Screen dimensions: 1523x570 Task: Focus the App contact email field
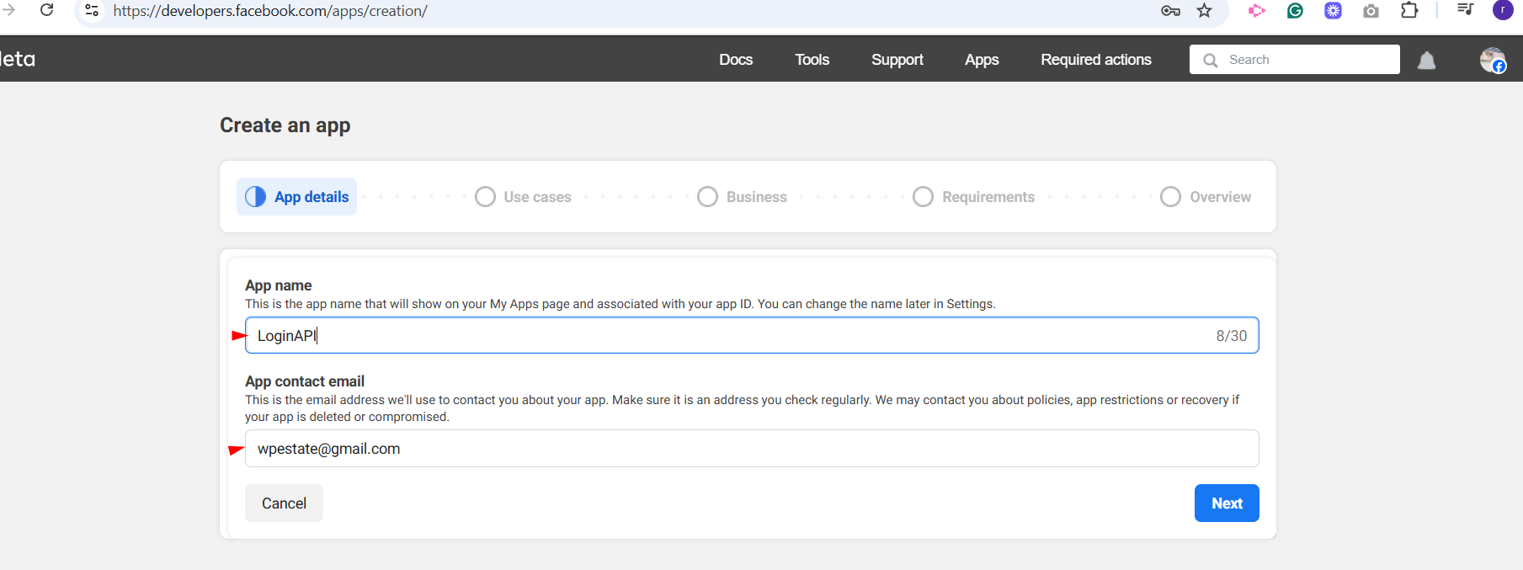click(x=751, y=449)
